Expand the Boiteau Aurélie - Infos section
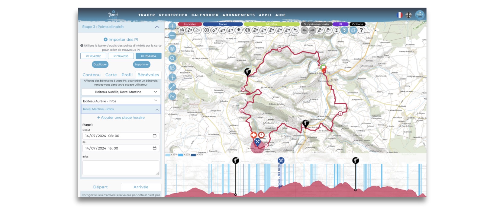 click(x=121, y=101)
